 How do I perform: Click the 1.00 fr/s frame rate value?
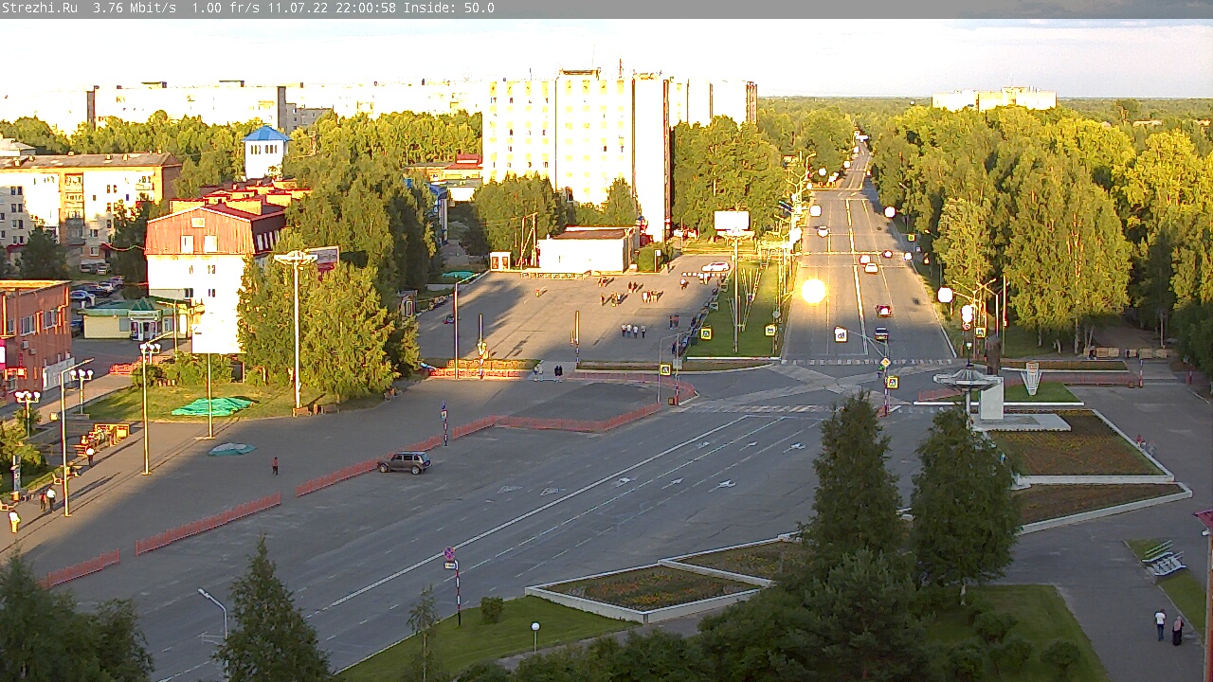226,8
